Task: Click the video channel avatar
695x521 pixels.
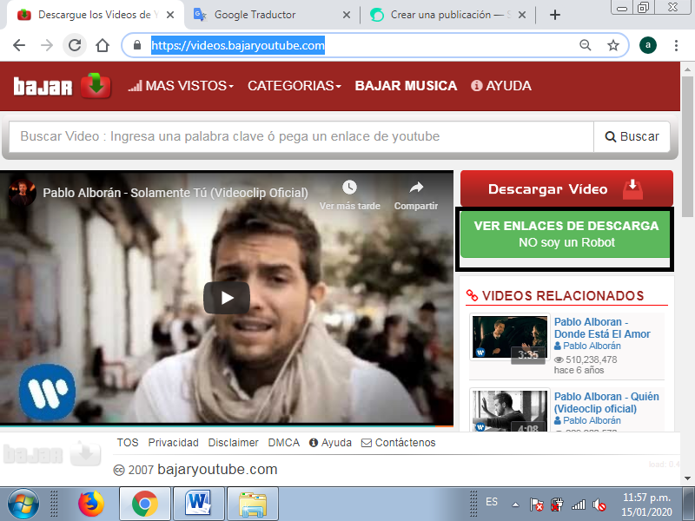Action: (x=23, y=193)
